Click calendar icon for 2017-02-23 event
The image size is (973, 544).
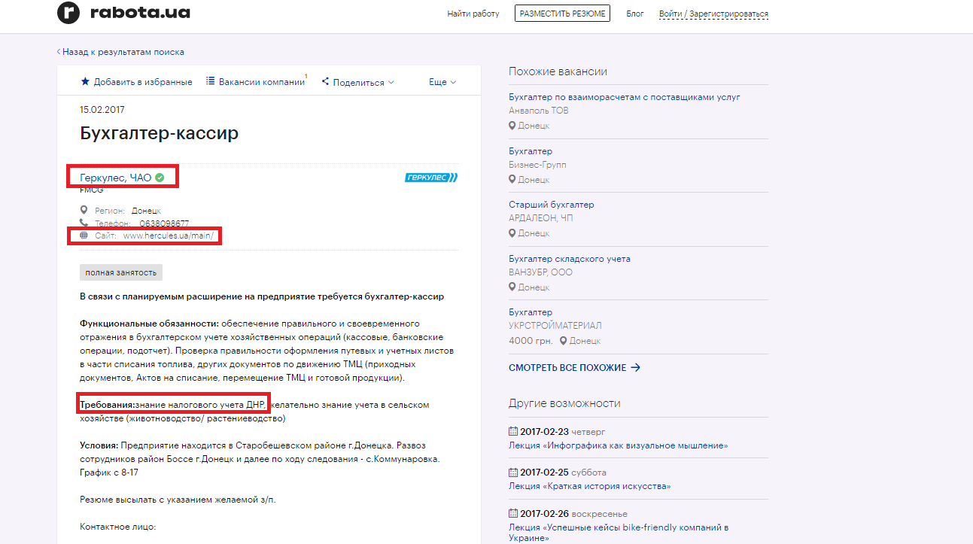tap(513, 432)
